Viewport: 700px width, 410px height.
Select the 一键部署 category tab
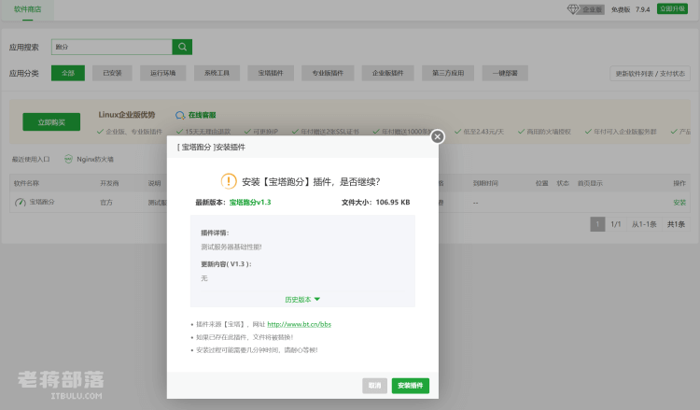click(505, 73)
